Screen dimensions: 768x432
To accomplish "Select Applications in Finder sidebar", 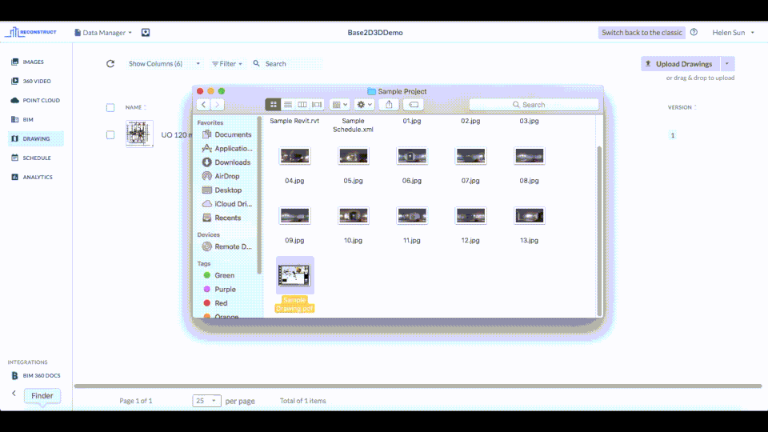I will [228, 149].
